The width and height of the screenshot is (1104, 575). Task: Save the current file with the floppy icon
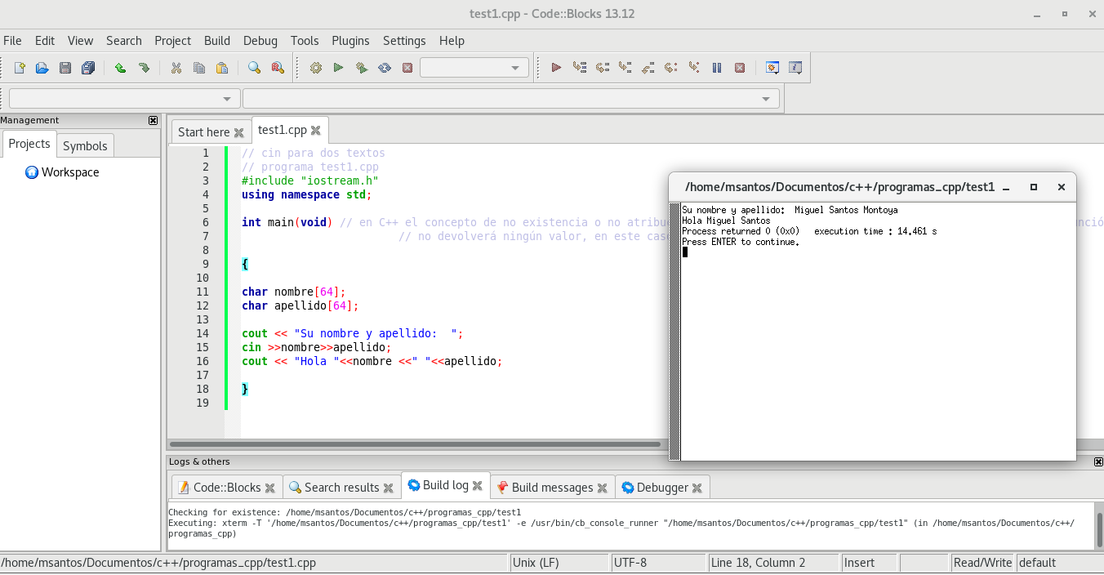(65, 68)
